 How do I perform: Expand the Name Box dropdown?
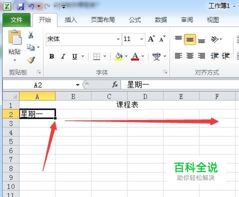tap(77, 85)
